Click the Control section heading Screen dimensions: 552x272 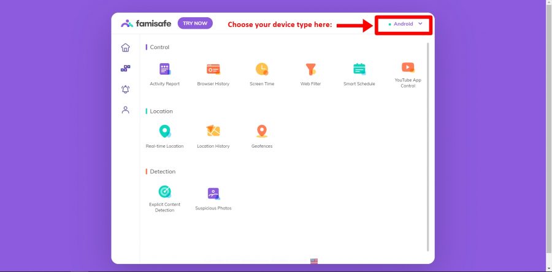click(159, 47)
